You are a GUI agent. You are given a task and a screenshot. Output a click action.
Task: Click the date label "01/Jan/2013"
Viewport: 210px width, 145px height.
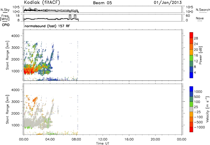pos(168,3)
